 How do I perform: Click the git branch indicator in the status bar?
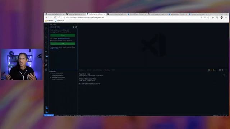(57, 115)
